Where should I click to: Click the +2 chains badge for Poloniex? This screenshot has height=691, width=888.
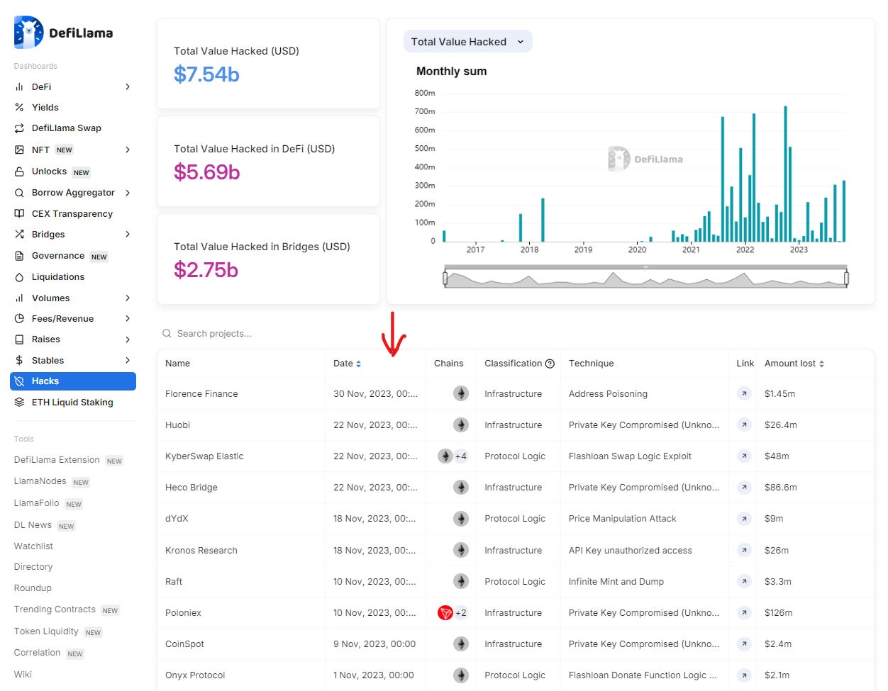[461, 613]
